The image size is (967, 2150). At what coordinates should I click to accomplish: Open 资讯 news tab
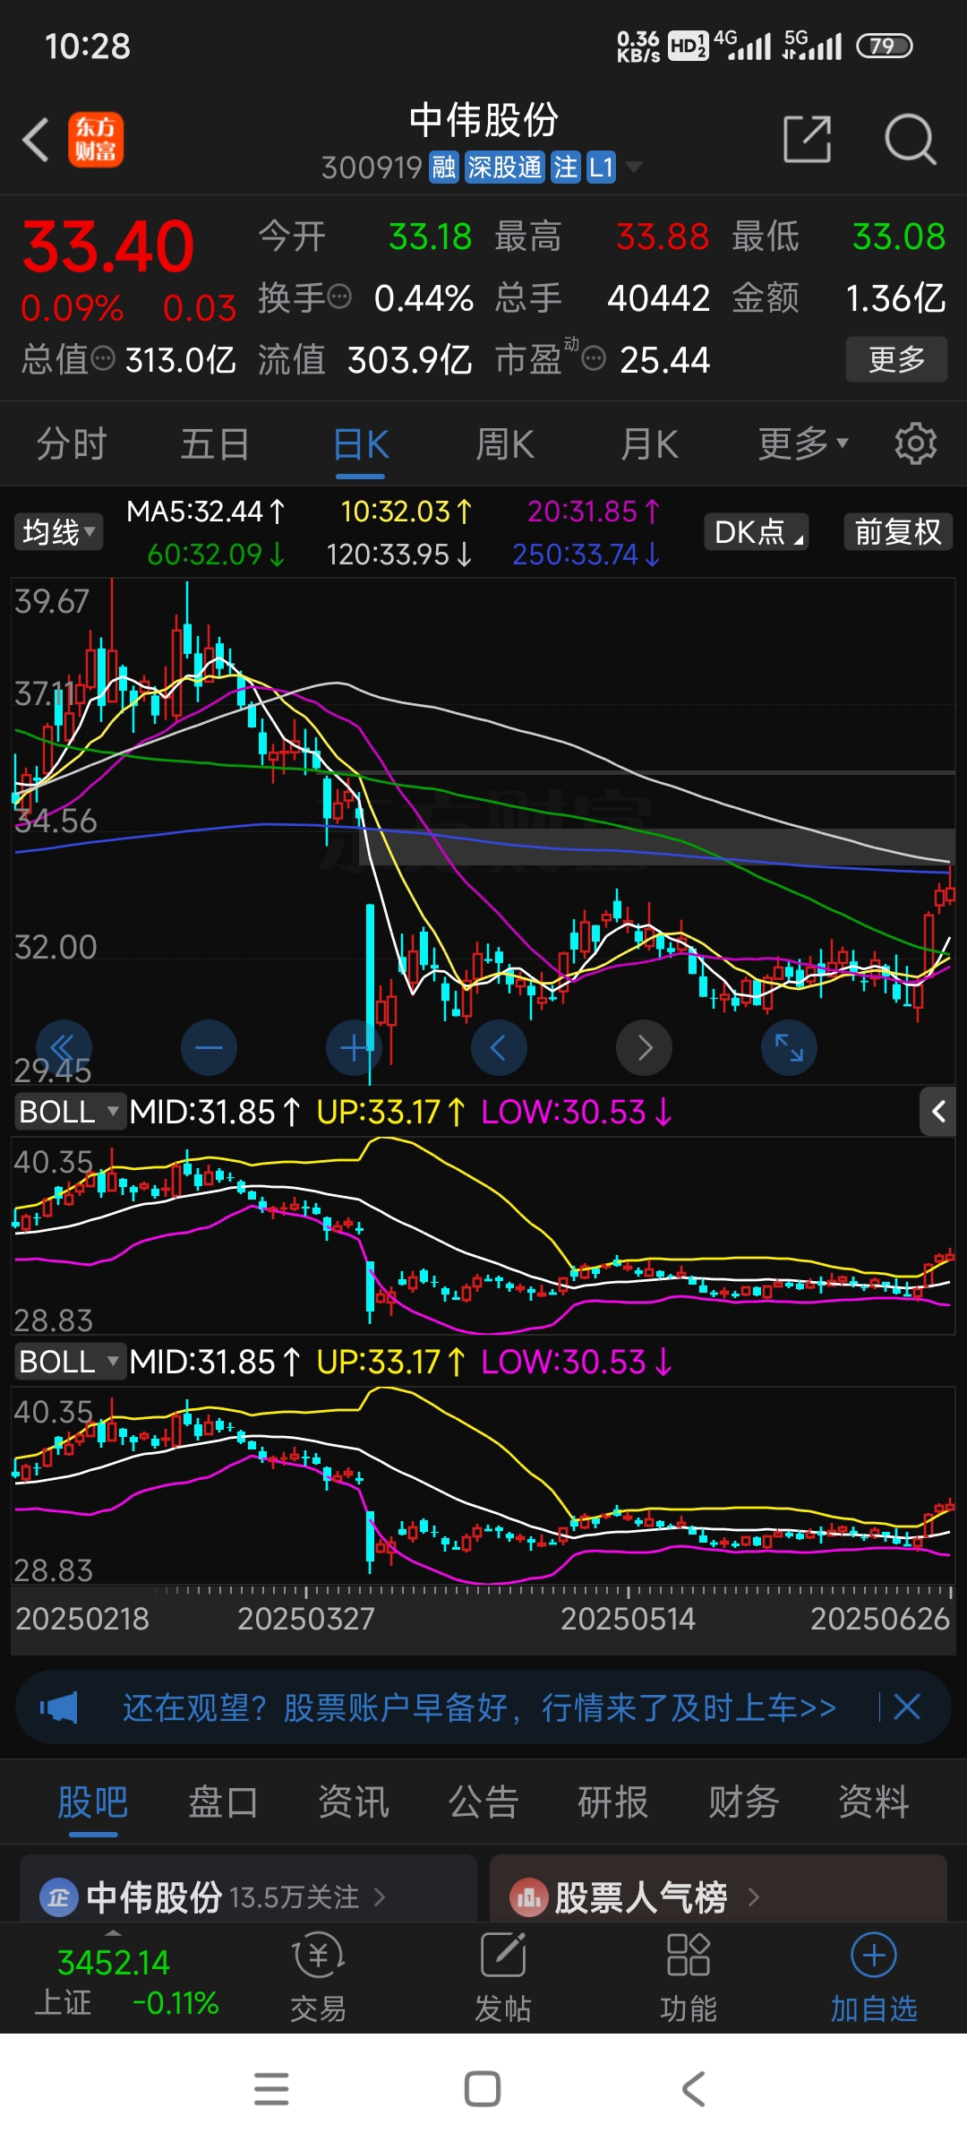pos(354,1802)
